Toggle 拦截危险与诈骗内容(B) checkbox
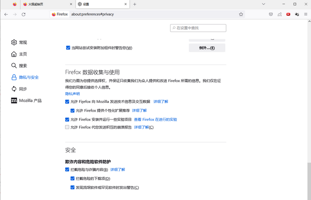This screenshot has width=311, height=200. coord(67,170)
